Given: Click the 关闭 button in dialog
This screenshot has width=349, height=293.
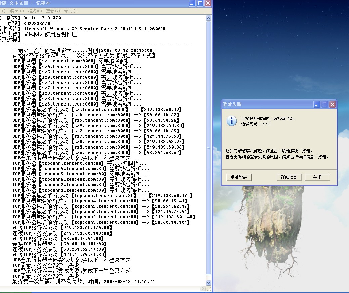Looking at the screenshot, I should point(317,177).
